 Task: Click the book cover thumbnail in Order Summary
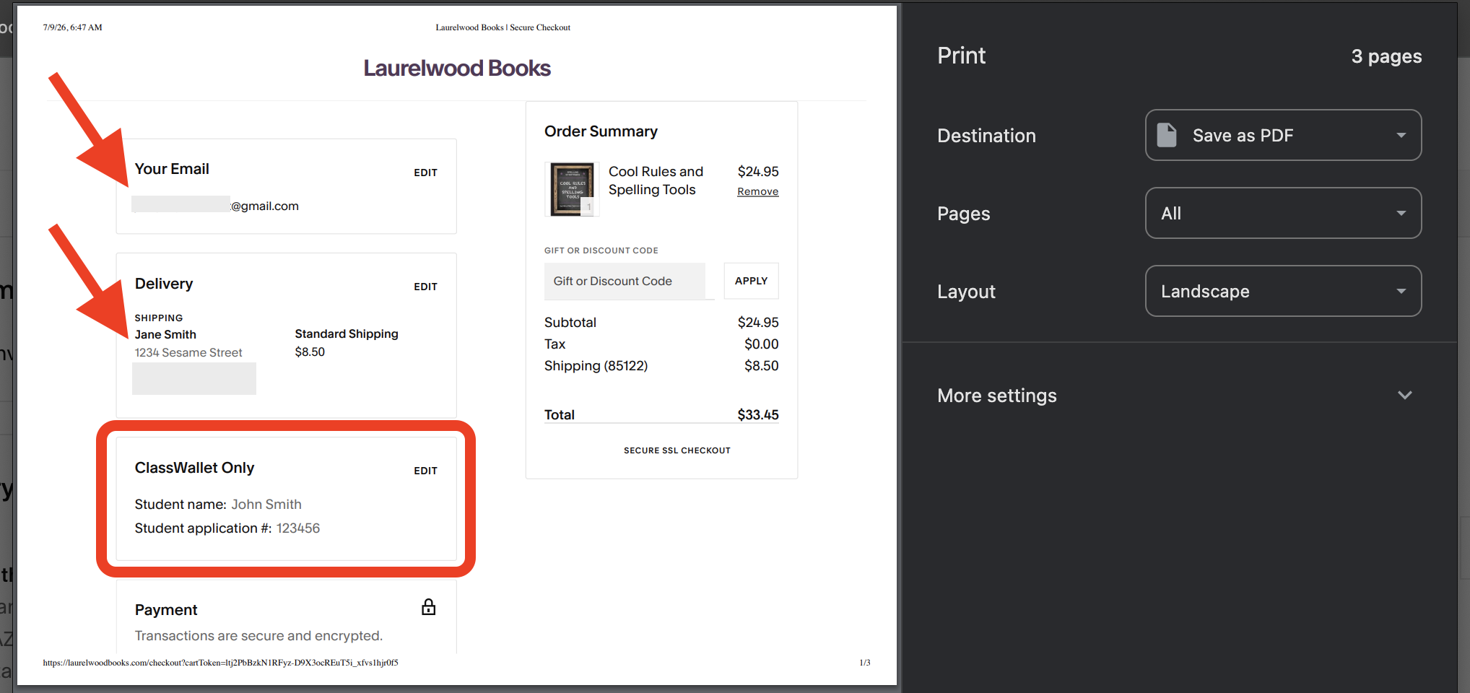coord(572,189)
